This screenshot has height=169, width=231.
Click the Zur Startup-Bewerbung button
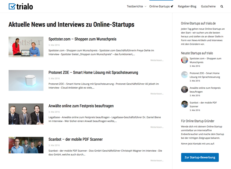pos(200,157)
